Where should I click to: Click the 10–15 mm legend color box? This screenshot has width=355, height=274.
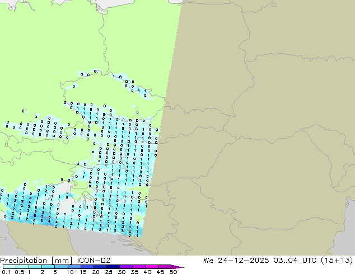click(x=74, y=267)
